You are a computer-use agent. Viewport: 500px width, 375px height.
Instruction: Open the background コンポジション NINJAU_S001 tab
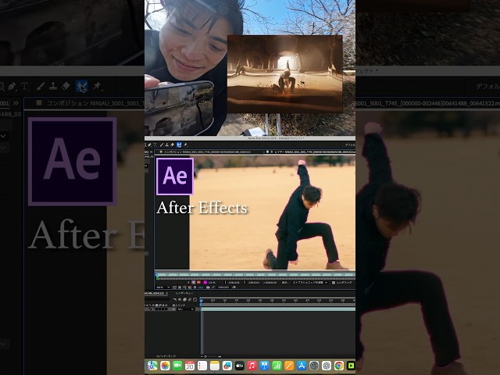pyautogui.click(x=91, y=103)
